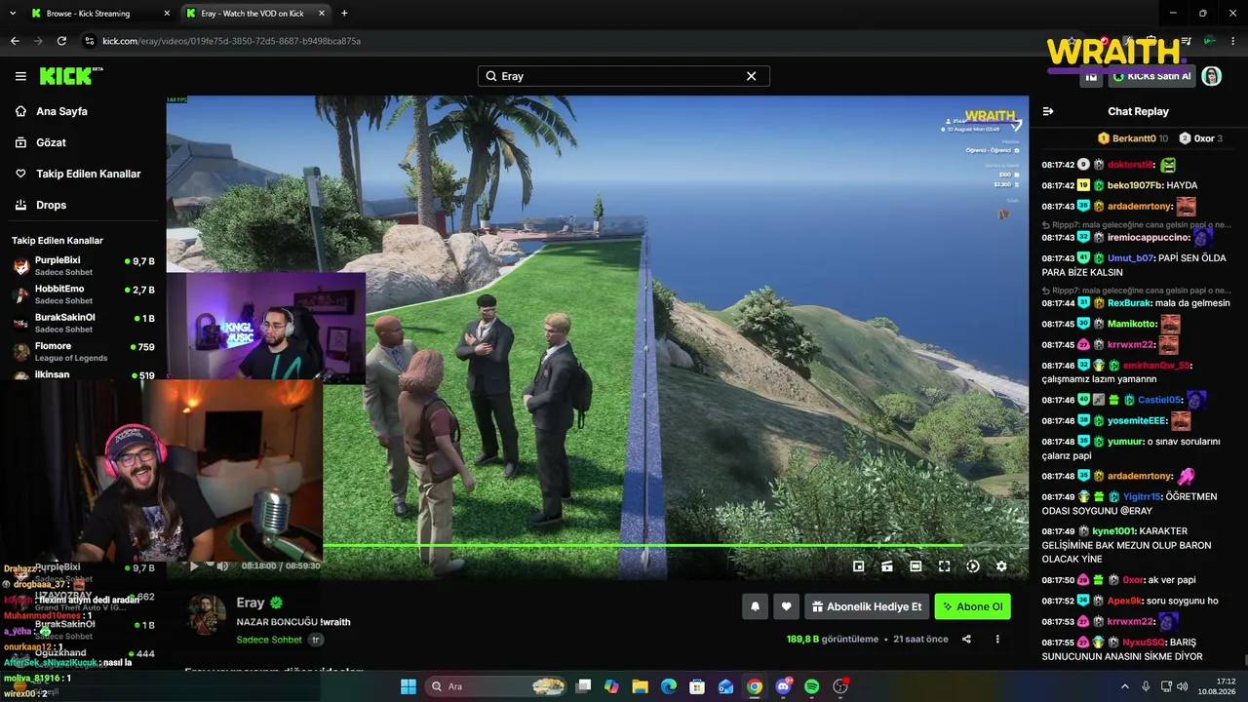Toggle theater mode on the player

click(916, 565)
